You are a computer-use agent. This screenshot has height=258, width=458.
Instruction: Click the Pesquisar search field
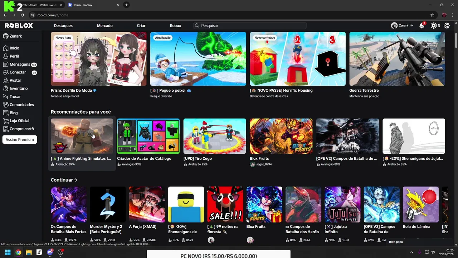250,26
